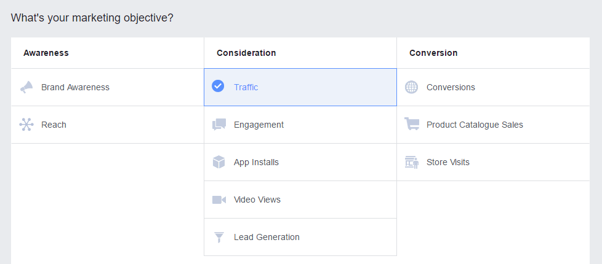Pick the Lead Generation objective text

[267, 237]
